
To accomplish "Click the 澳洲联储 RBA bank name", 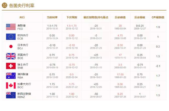I will pyautogui.click(x=23, y=76).
